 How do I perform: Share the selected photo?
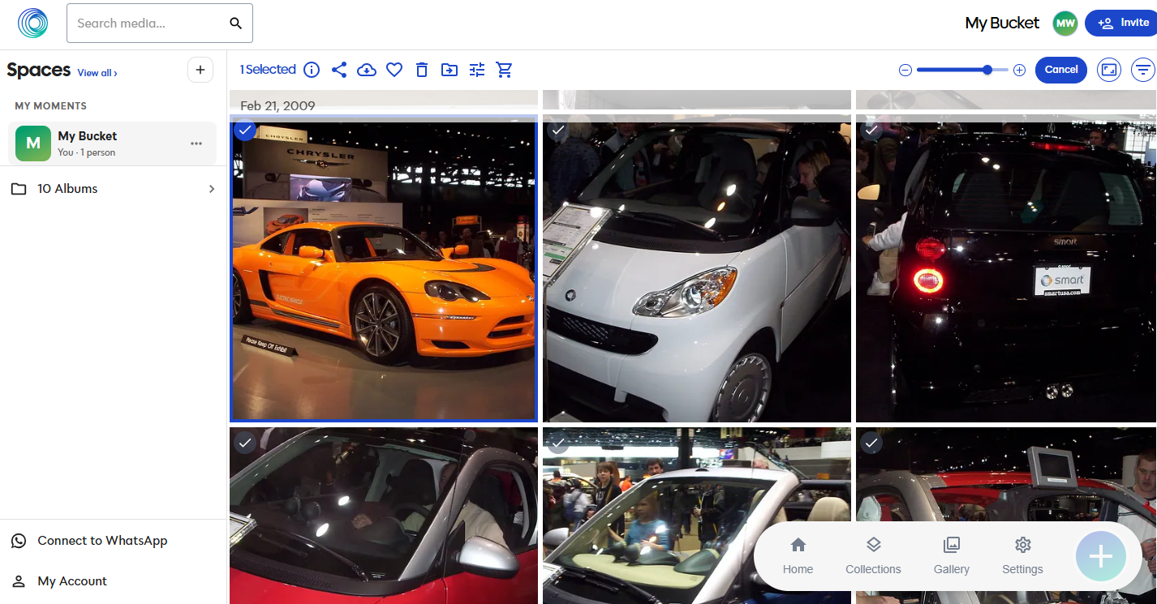(339, 70)
